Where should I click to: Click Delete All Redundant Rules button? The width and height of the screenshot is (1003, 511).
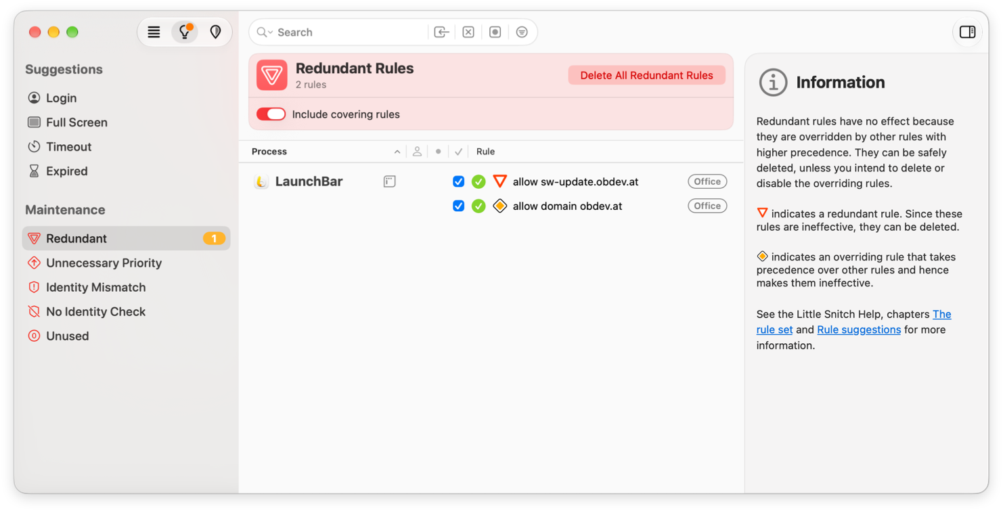tap(646, 75)
